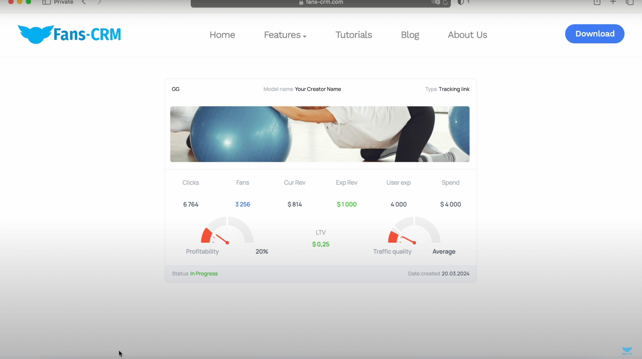Open the About Us menu item

click(x=467, y=35)
